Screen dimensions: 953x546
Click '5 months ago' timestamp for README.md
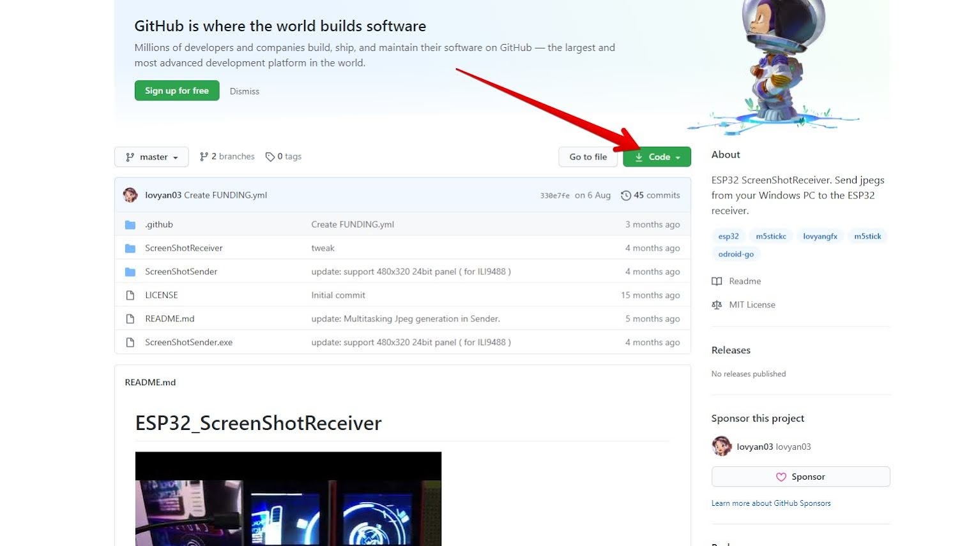click(653, 319)
